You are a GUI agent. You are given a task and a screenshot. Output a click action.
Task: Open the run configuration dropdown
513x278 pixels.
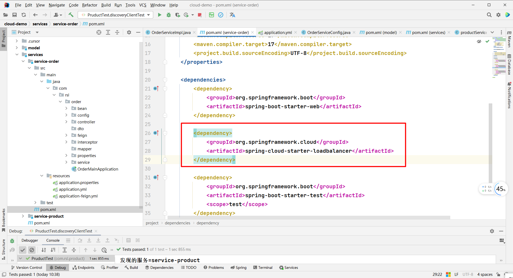coord(115,15)
